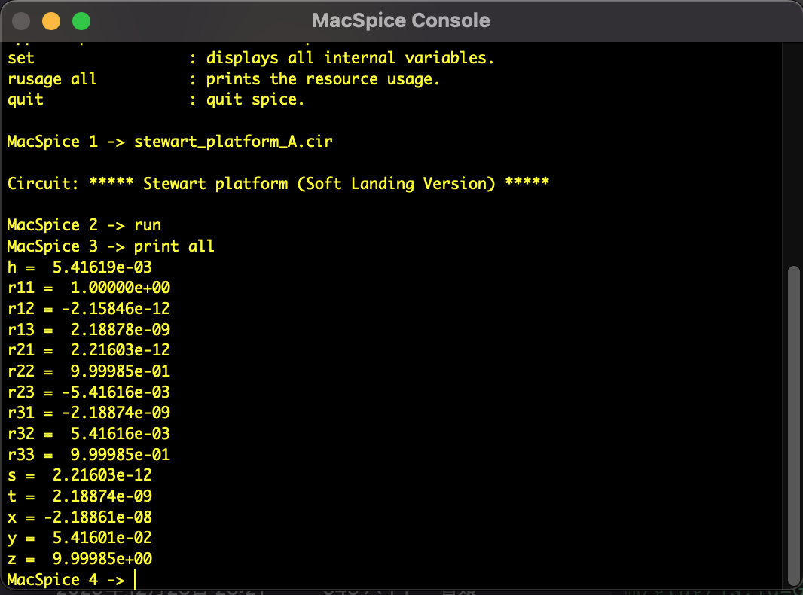Click the z = 9.99985e+00 output line

(x=81, y=559)
